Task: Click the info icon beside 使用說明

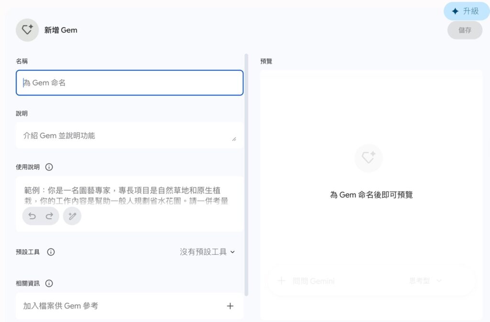Action: point(49,167)
